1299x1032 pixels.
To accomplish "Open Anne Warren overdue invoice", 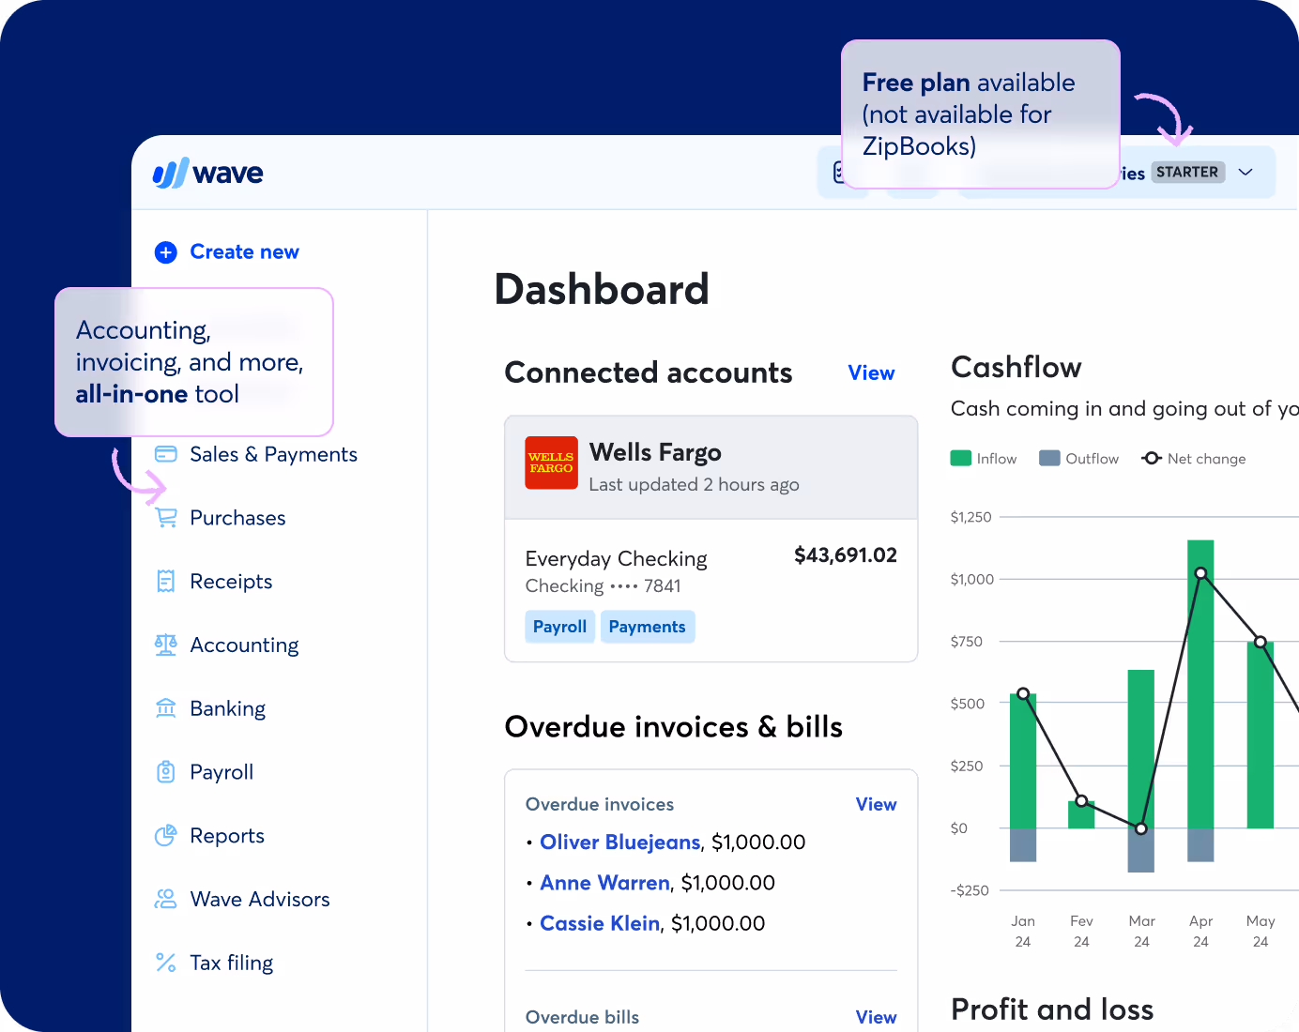I will tap(604, 883).
